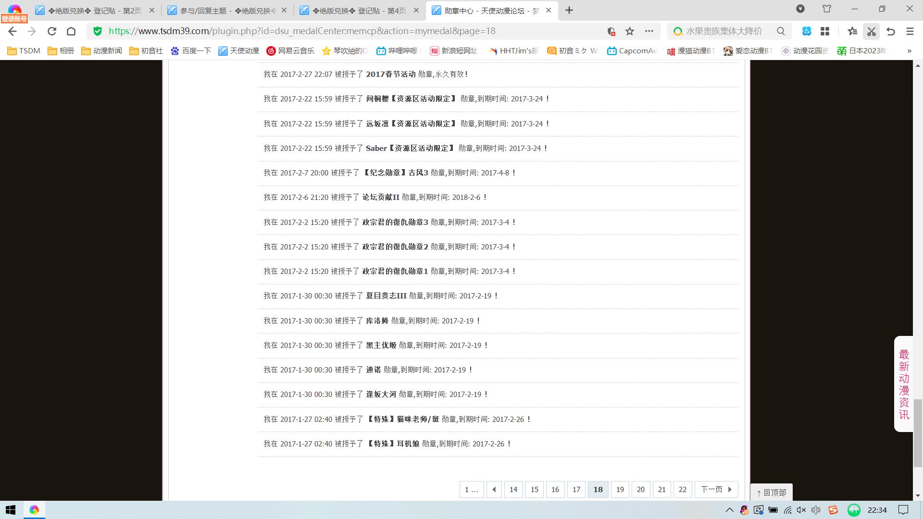Open the apps grid extension icon
The width and height of the screenshot is (923, 519).
click(825, 31)
